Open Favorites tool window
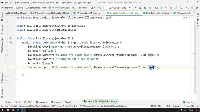Screen dimensions: 200x112 click(x=2, y=93)
